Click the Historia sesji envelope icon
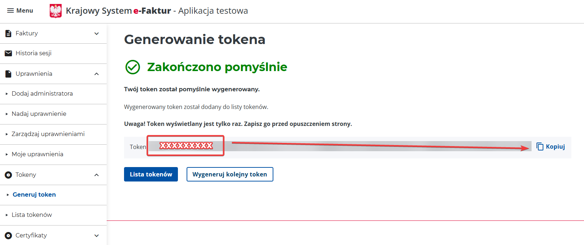Screen dimensions: 584x245 point(8,53)
